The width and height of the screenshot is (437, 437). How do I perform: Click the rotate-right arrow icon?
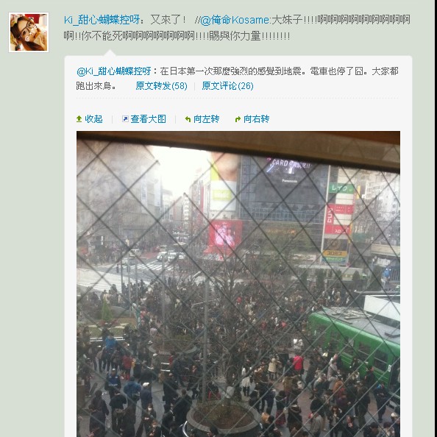(x=238, y=119)
